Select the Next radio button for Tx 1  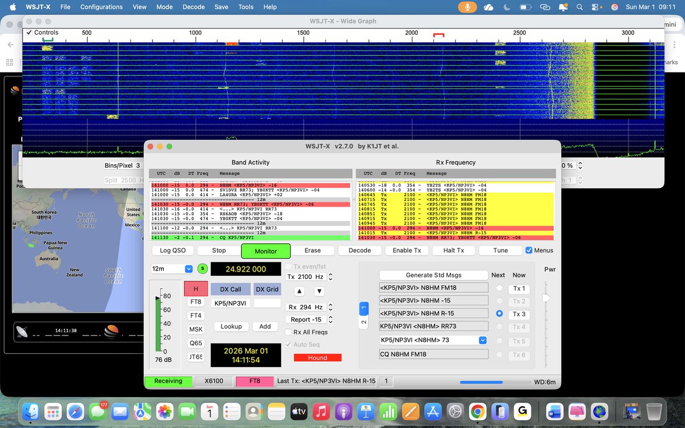499,288
